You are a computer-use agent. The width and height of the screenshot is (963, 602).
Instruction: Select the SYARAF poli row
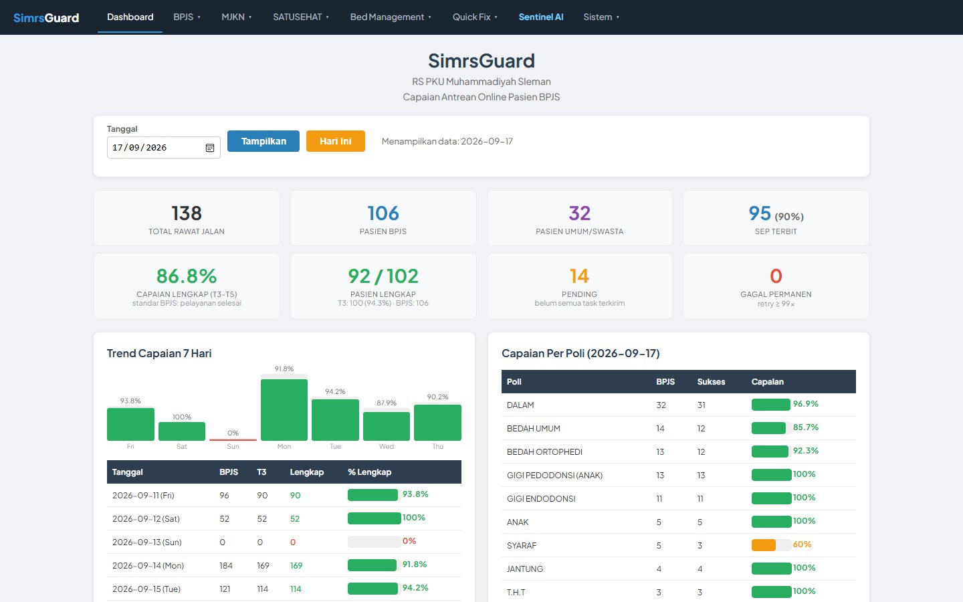coord(679,545)
